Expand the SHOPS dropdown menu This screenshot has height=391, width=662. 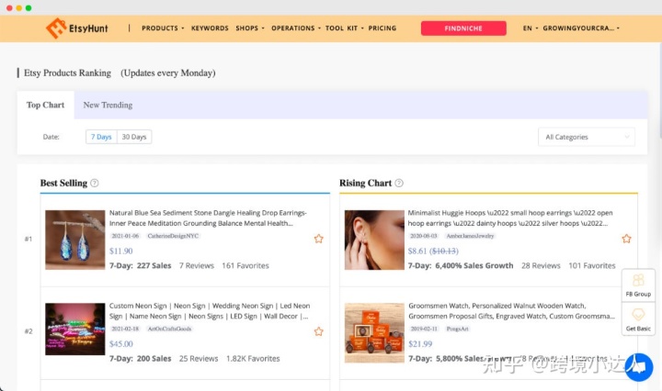[x=249, y=28]
